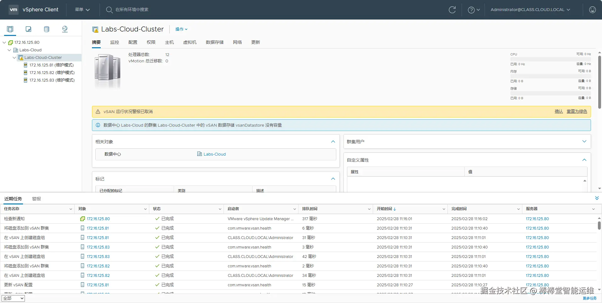602x303 pixels.
Task: Open the 服务器 column filter
Action: [x=593, y=209]
